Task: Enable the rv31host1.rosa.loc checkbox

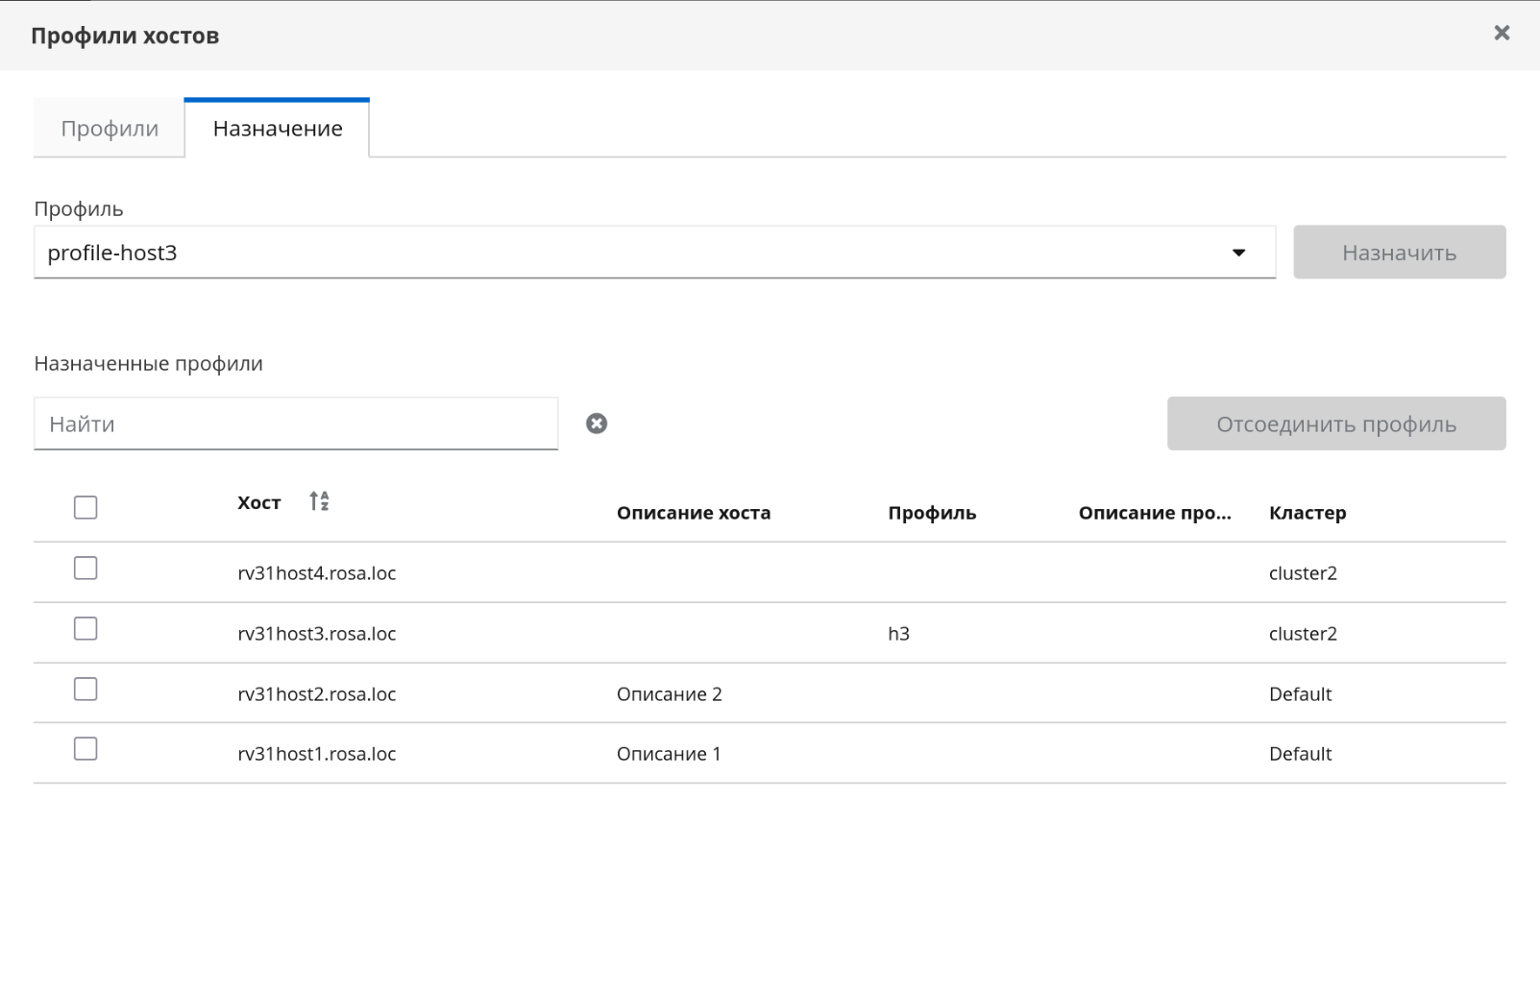Action: 86,749
